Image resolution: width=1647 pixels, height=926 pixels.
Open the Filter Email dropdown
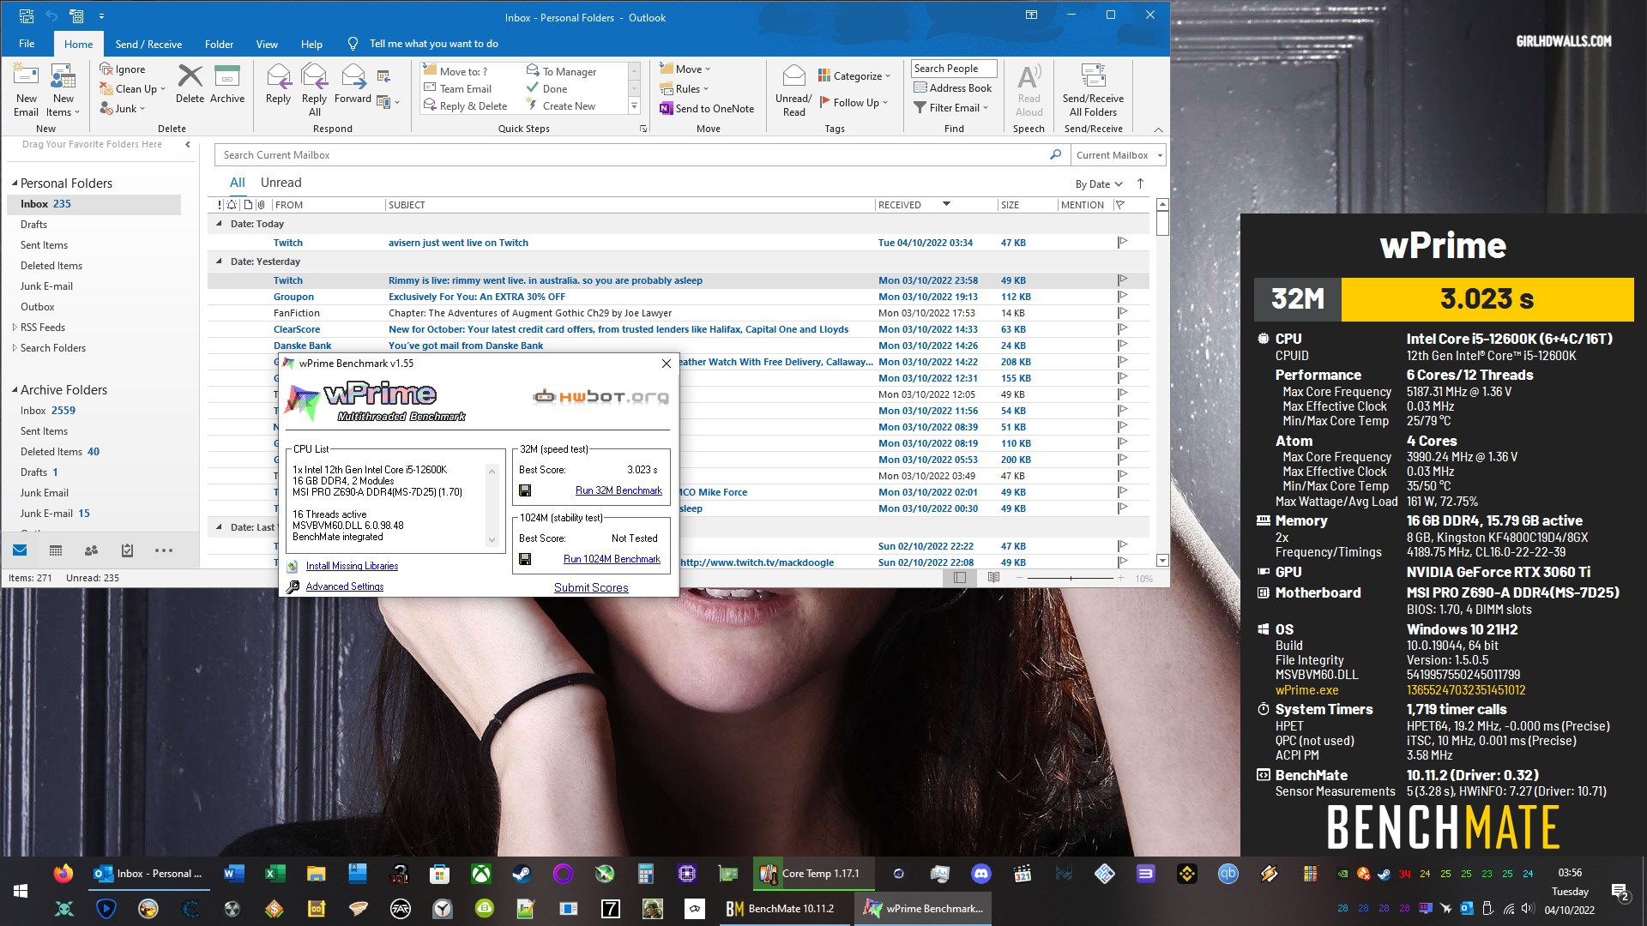tap(951, 107)
